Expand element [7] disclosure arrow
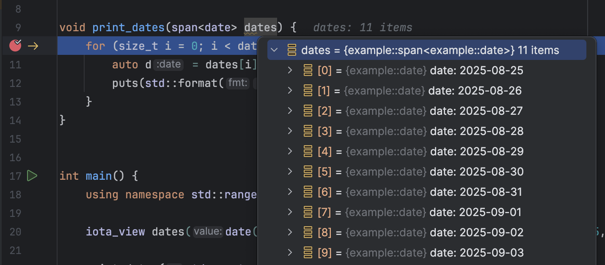605x265 pixels. (x=289, y=212)
